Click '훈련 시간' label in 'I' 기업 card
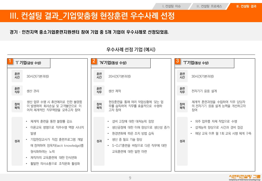This screenshot has height=181, width=262. tap(17, 76)
